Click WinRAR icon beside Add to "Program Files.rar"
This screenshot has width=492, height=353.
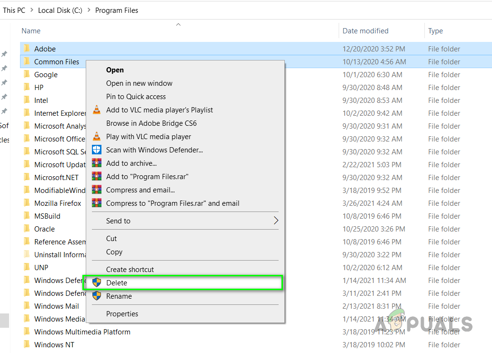pyautogui.click(x=97, y=176)
